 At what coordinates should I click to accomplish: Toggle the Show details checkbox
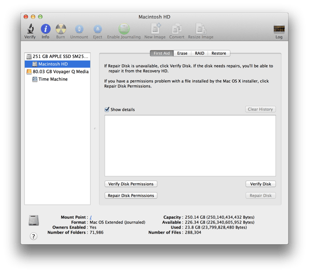click(107, 110)
